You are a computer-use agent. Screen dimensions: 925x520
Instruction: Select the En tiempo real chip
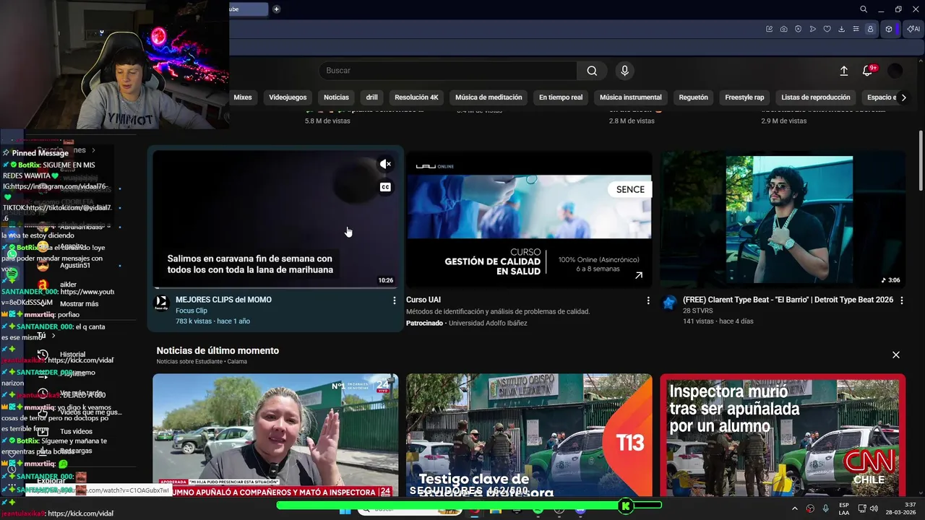pyautogui.click(x=561, y=97)
